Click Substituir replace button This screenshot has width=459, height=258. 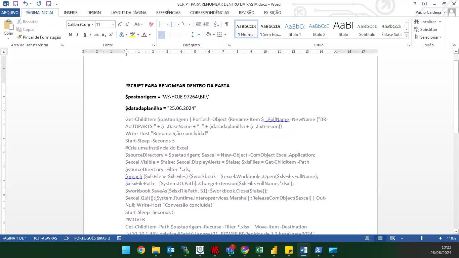426,30
